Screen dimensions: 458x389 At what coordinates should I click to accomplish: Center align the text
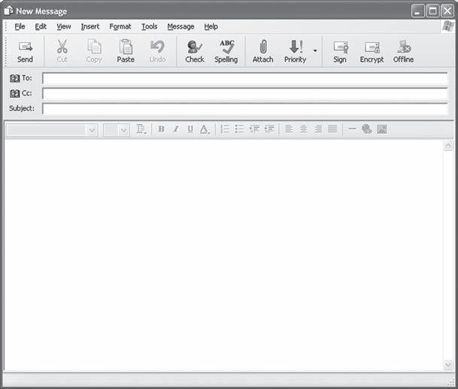point(304,129)
